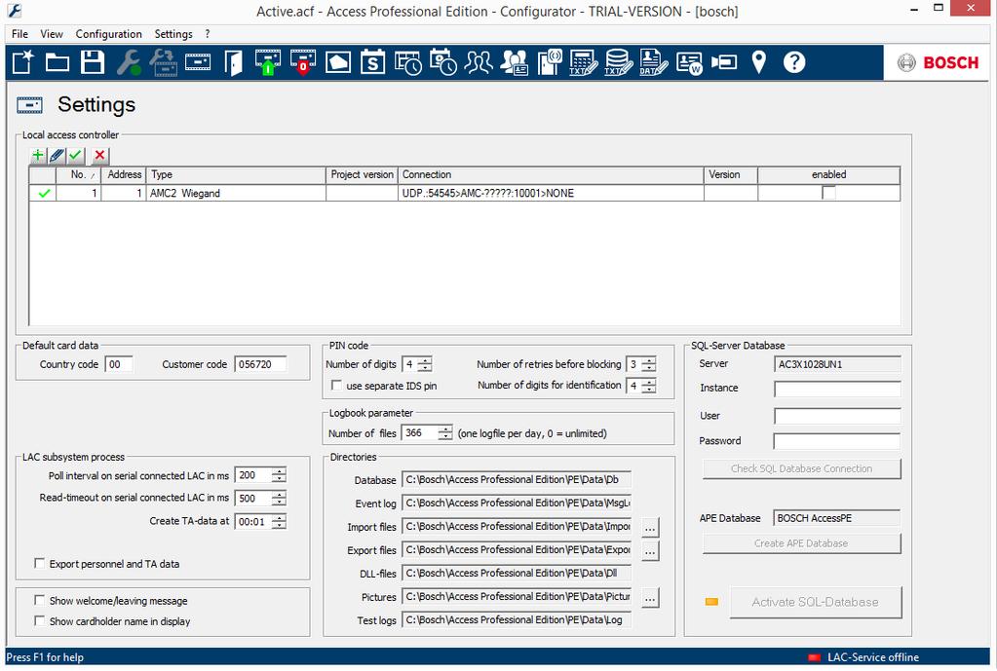Open the ? help menu

[208, 34]
